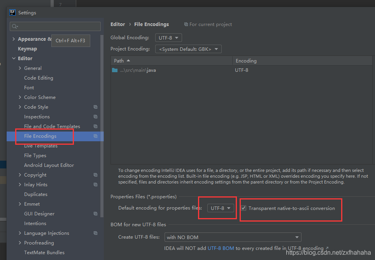Open the File Types settings page
Screen dimensions: 375x260
[35, 156]
